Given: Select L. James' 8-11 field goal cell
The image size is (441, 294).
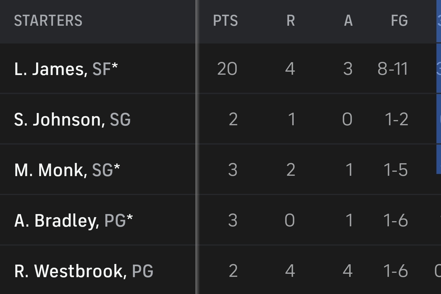Looking at the screenshot, I should [x=393, y=69].
